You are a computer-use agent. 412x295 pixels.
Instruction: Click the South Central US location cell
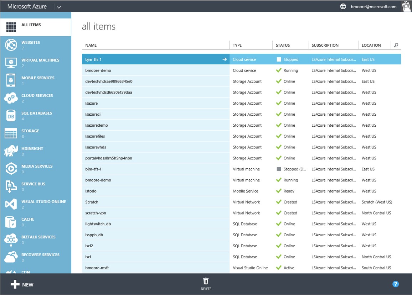tap(376, 268)
